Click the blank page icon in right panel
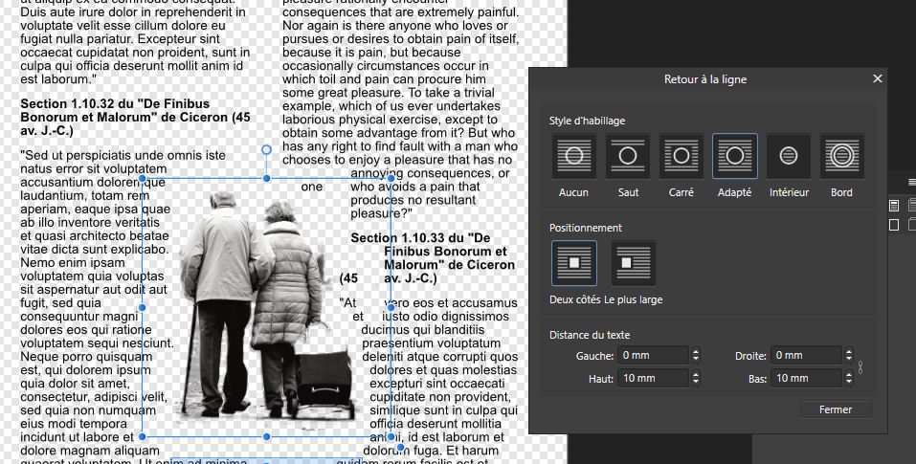916x464 pixels. tap(894, 225)
